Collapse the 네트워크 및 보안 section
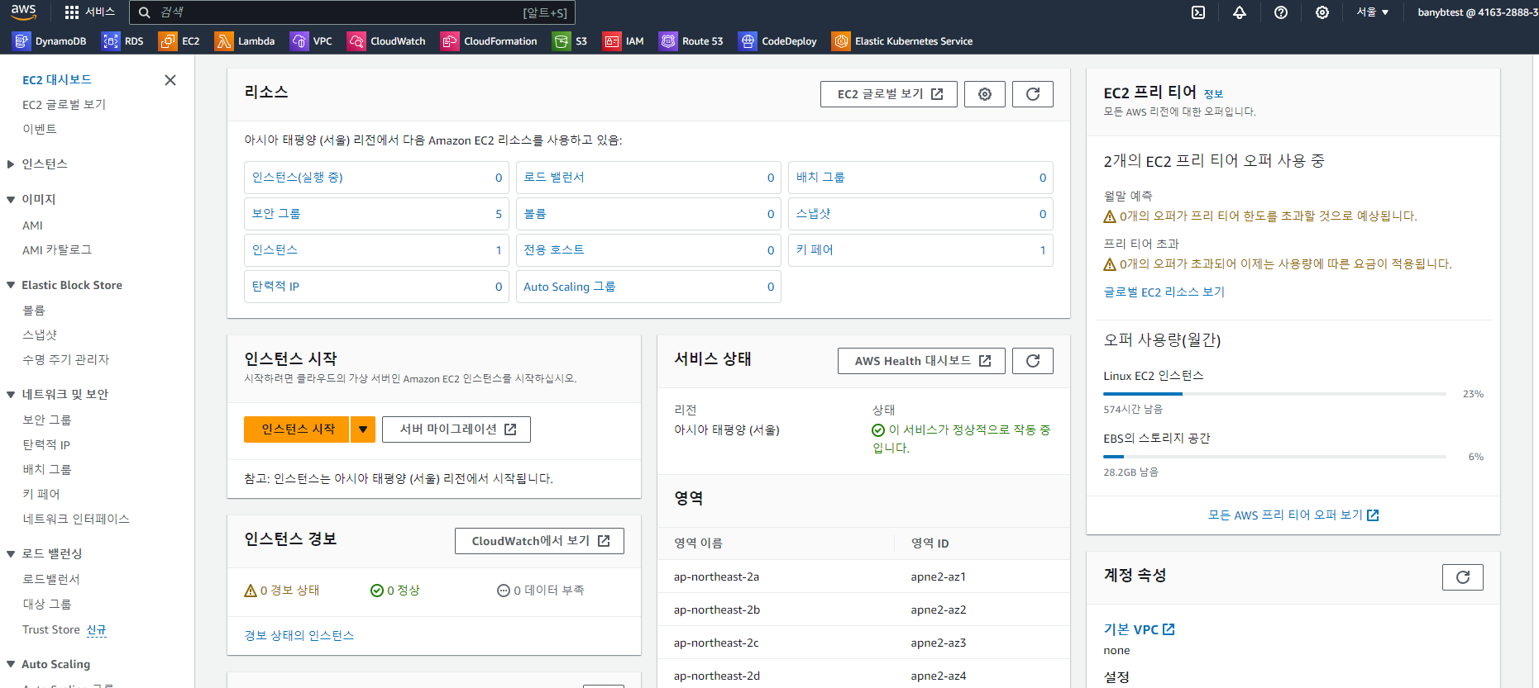The image size is (1539, 688). pyautogui.click(x=11, y=395)
